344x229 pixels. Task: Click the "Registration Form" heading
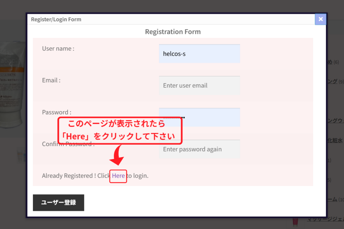pyautogui.click(x=173, y=32)
